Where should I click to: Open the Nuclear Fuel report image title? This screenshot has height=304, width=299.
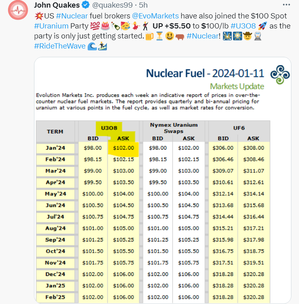(x=205, y=73)
